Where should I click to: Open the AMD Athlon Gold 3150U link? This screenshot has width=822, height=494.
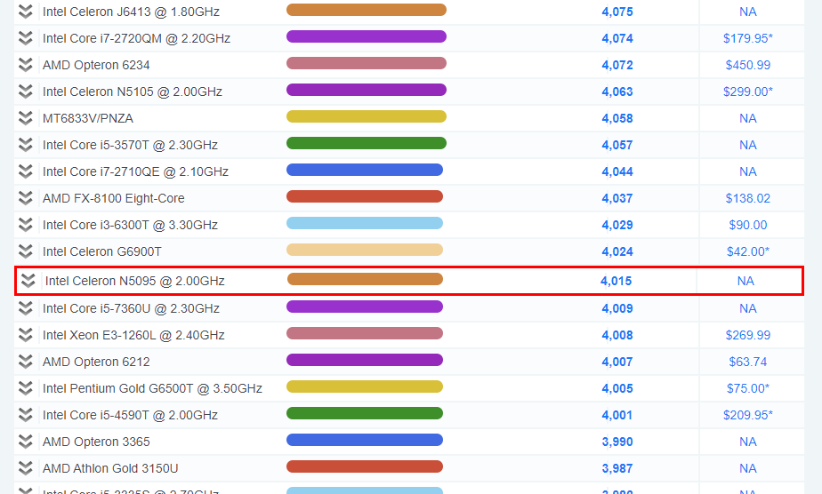tap(110, 468)
